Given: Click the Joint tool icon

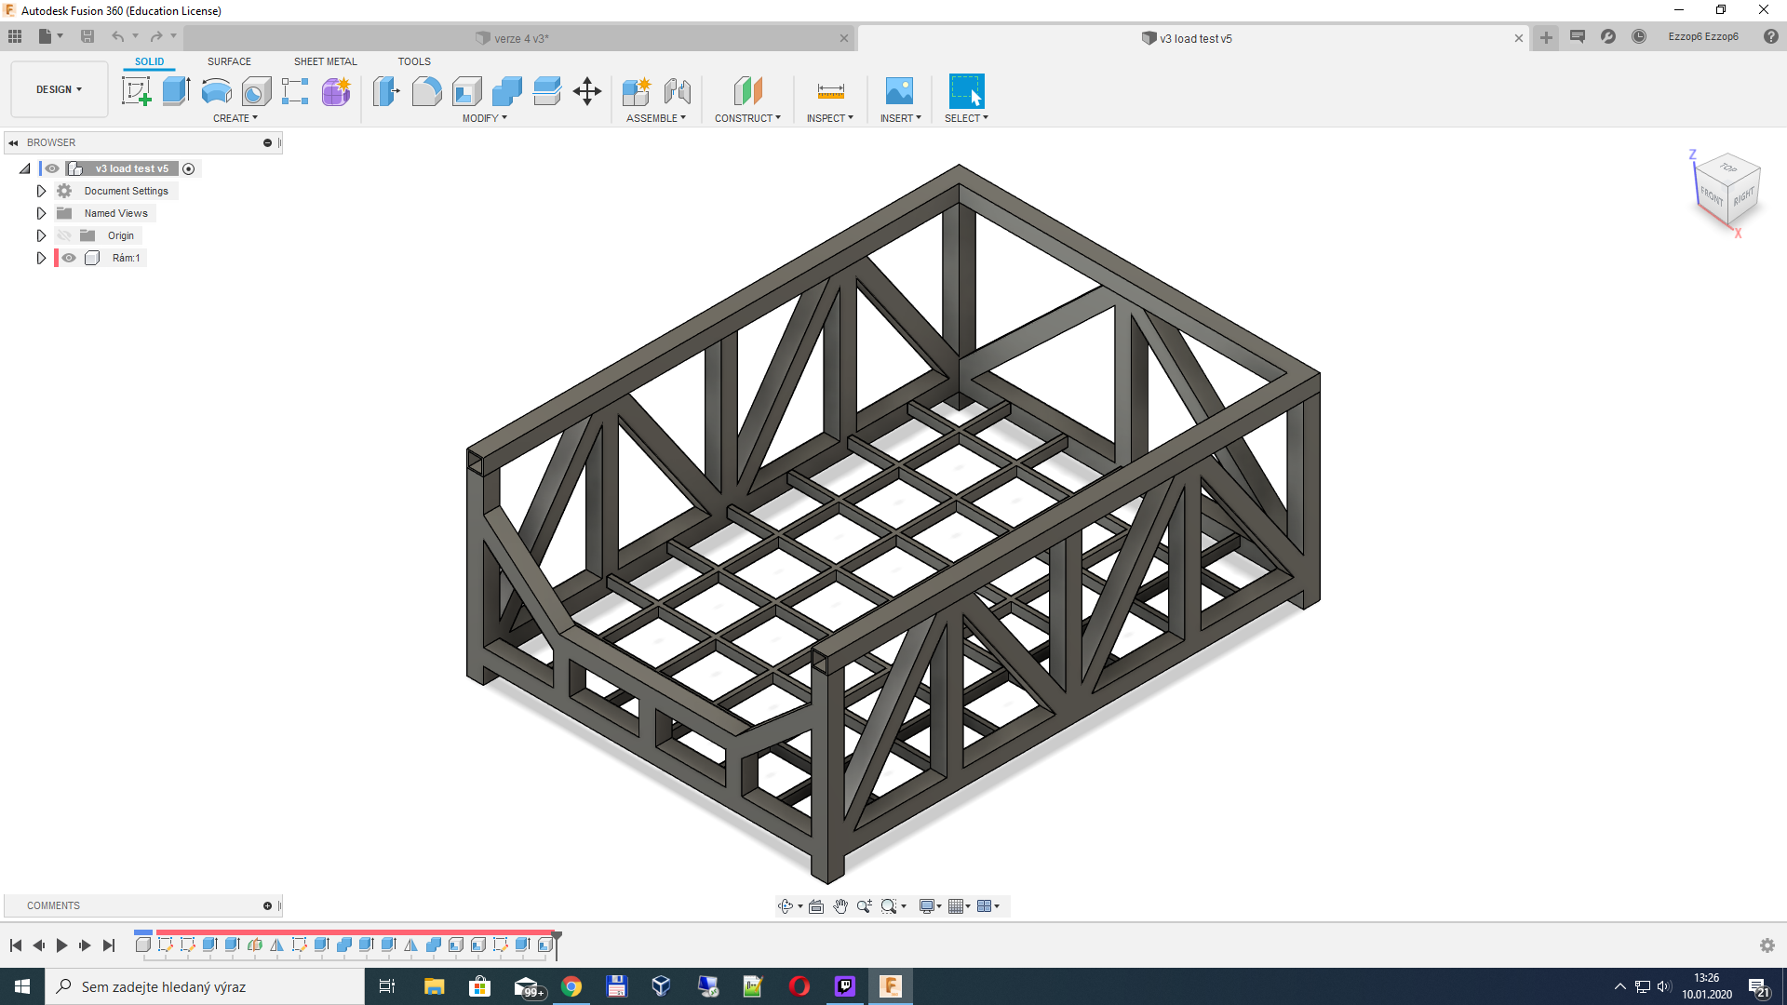Looking at the screenshot, I should click(678, 91).
